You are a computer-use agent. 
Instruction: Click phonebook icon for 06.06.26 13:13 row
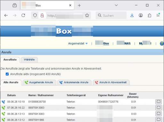pyautogui.click(x=159, y=114)
